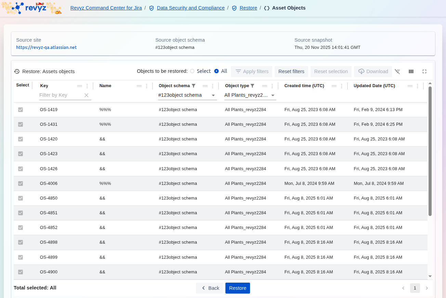Toggle fullscreen table view icon
Screen dimensions: 446x298
pos(424,71)
